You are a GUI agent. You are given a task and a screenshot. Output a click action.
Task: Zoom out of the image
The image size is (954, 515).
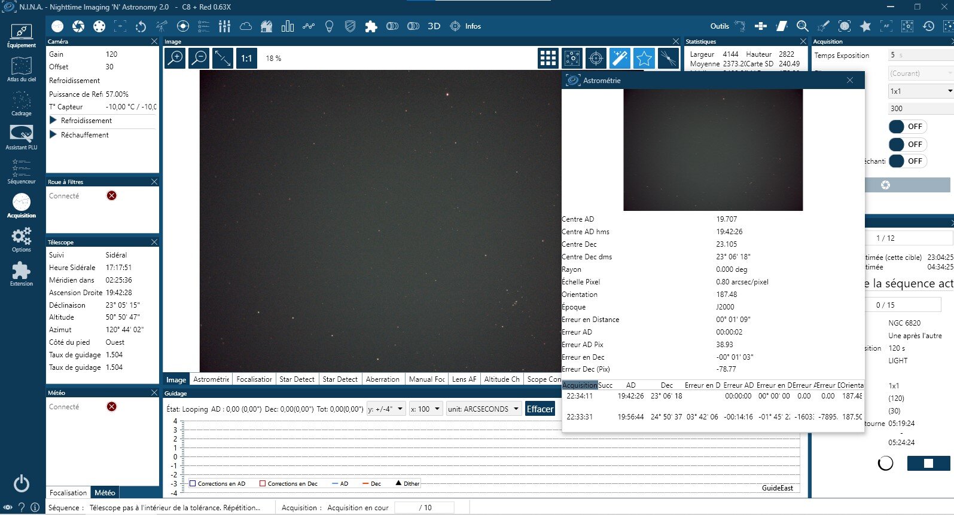(x=199, y=58)
